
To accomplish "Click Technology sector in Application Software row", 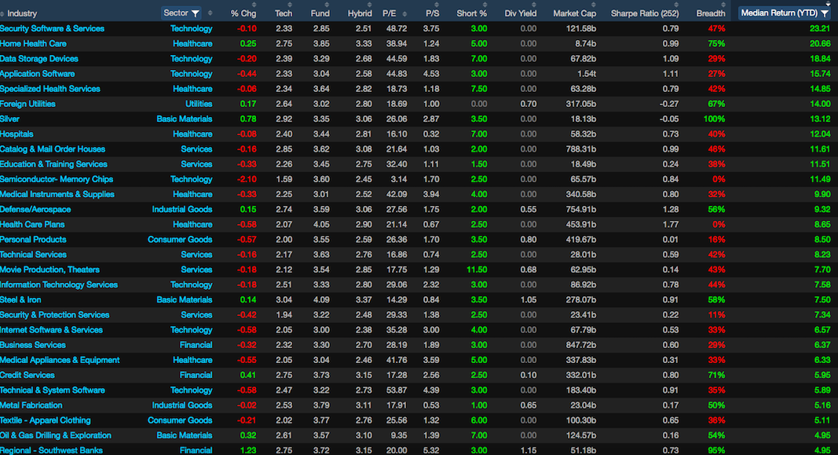I will [192, 74].
